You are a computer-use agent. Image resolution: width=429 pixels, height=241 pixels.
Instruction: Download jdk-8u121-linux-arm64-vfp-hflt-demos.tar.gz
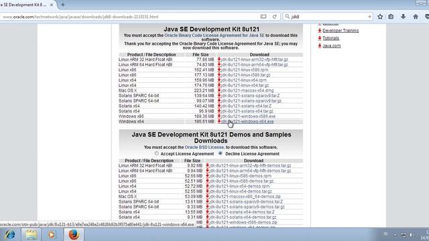[250, 171]
